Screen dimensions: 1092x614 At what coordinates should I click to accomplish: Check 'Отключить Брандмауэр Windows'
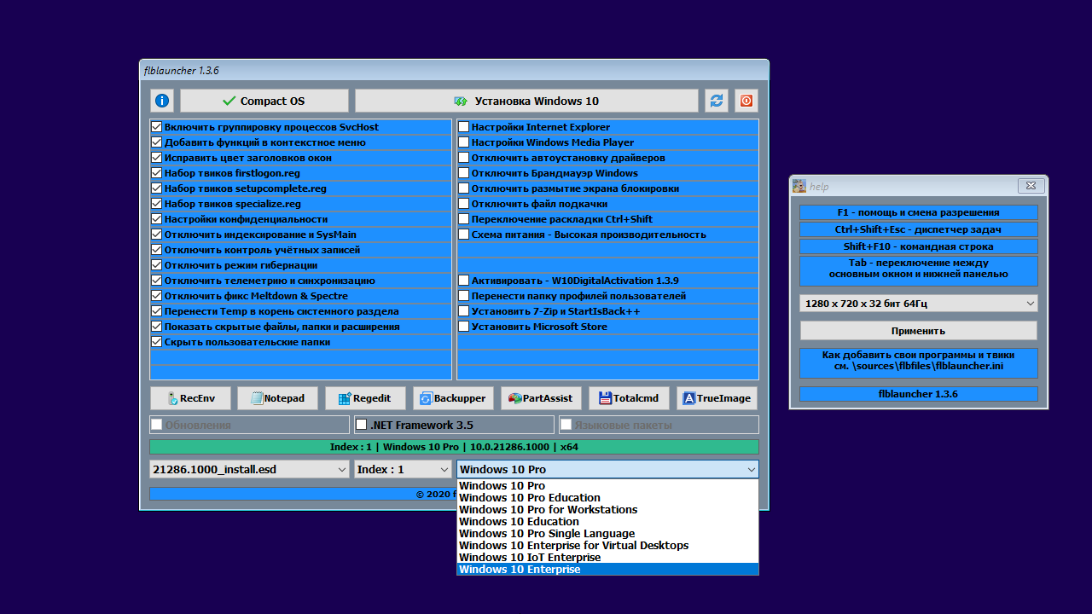(464, 173)
